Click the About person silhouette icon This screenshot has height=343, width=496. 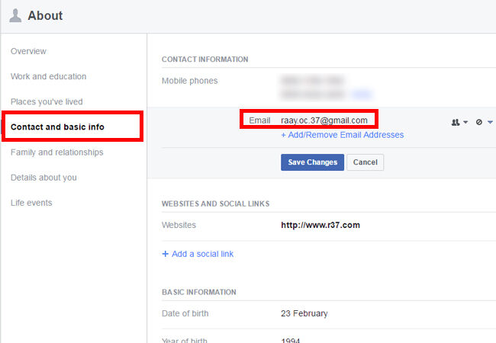tap(15, 15)
